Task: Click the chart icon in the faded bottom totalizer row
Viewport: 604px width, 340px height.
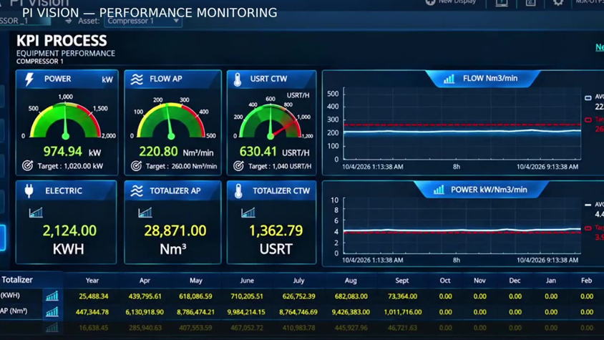Action: coord(52,328)
